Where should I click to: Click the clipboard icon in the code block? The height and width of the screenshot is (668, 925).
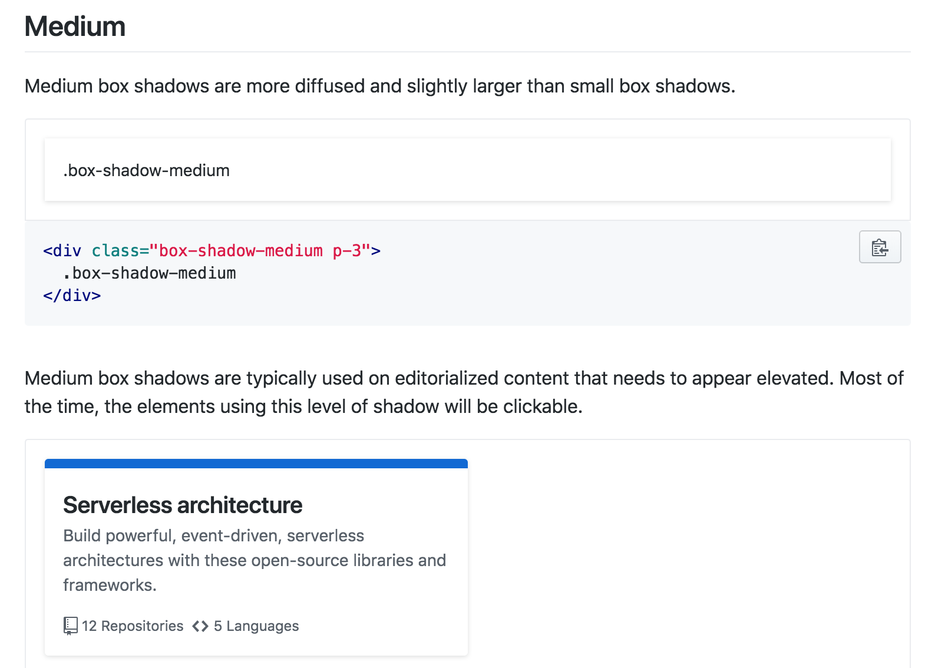[x=879, y=247]
